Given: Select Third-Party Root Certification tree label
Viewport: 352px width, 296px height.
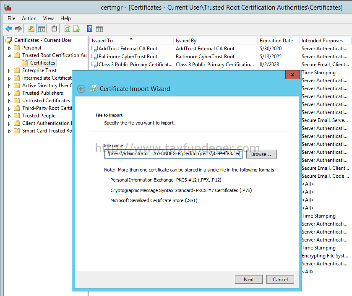Looking at the screenshot, I should (x=47, y=108).
